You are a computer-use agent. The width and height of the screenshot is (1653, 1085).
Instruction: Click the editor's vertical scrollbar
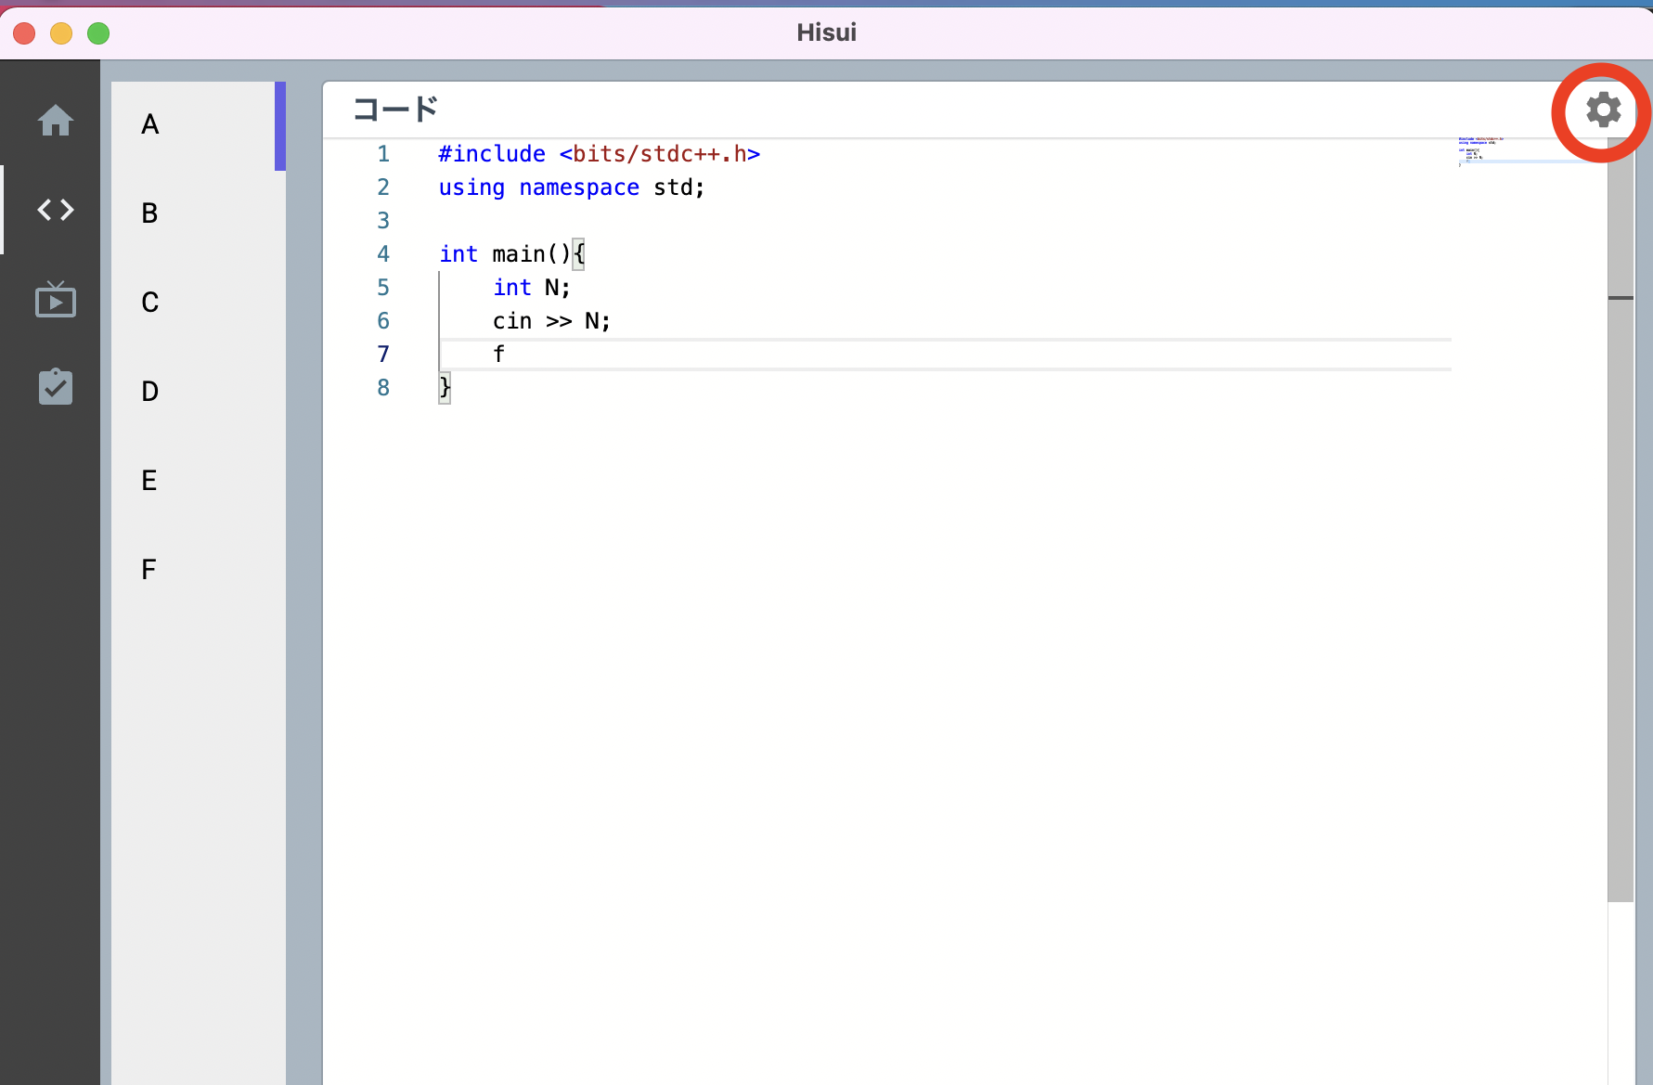[1621, 520]
